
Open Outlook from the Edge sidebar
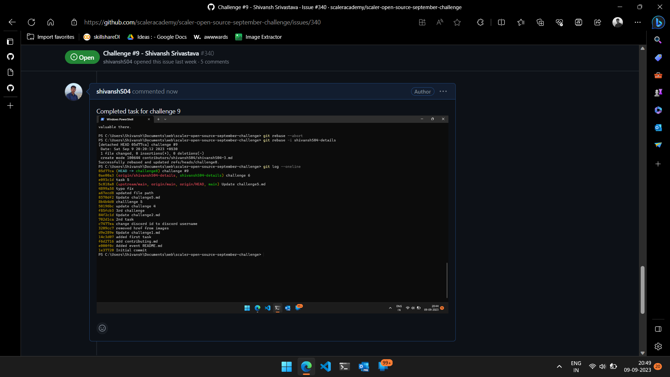coord(658,128)
